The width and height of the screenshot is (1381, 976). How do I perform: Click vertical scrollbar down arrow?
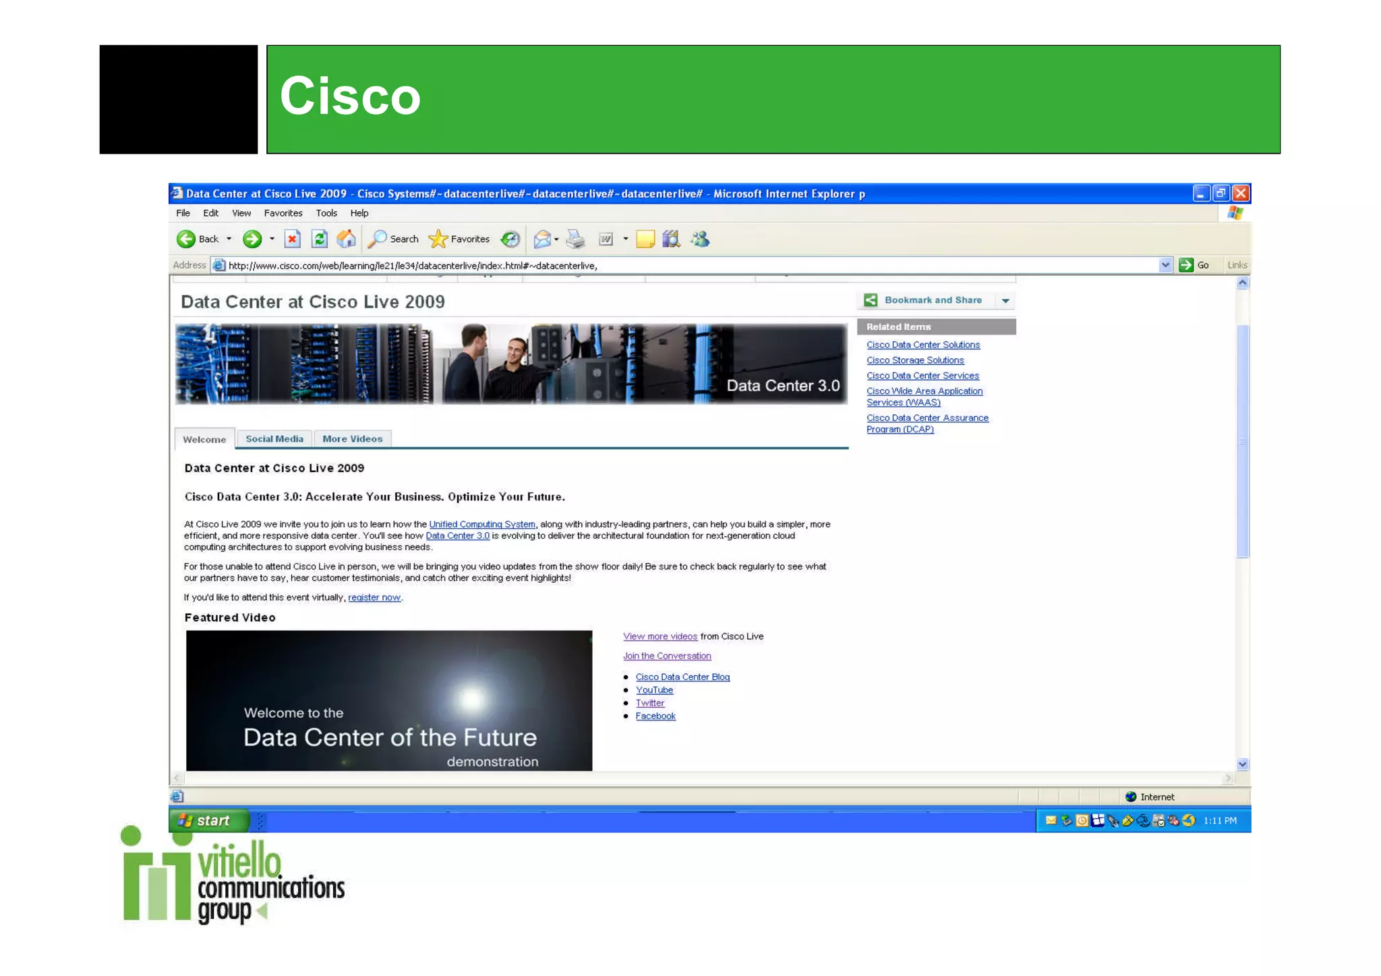click(1243, 764)
